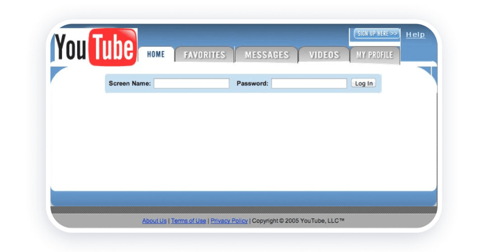Open the Messages tab
Image resolution: width=488 pixels, height=252 pixels.
(267, 55)
